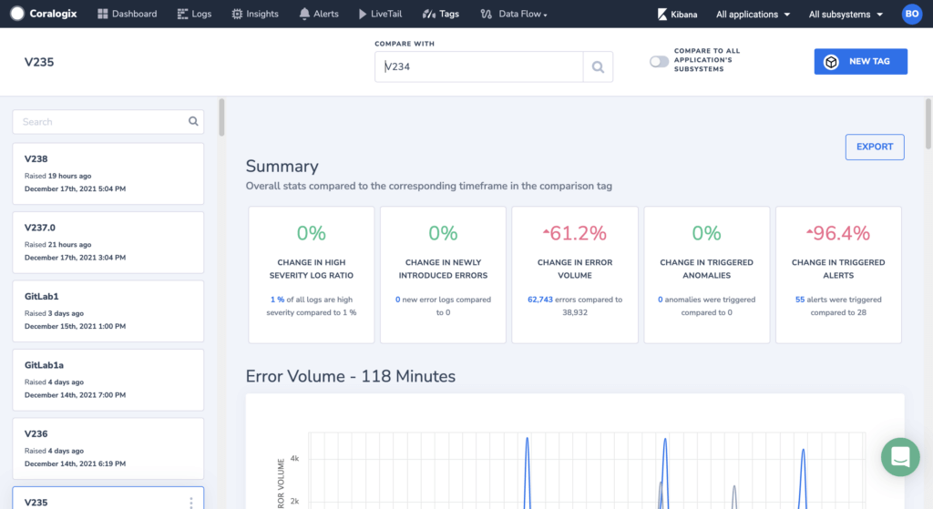The image size is (933, 509).
Task: Click the Coralogix brand name
Action: tap(53, 14)
